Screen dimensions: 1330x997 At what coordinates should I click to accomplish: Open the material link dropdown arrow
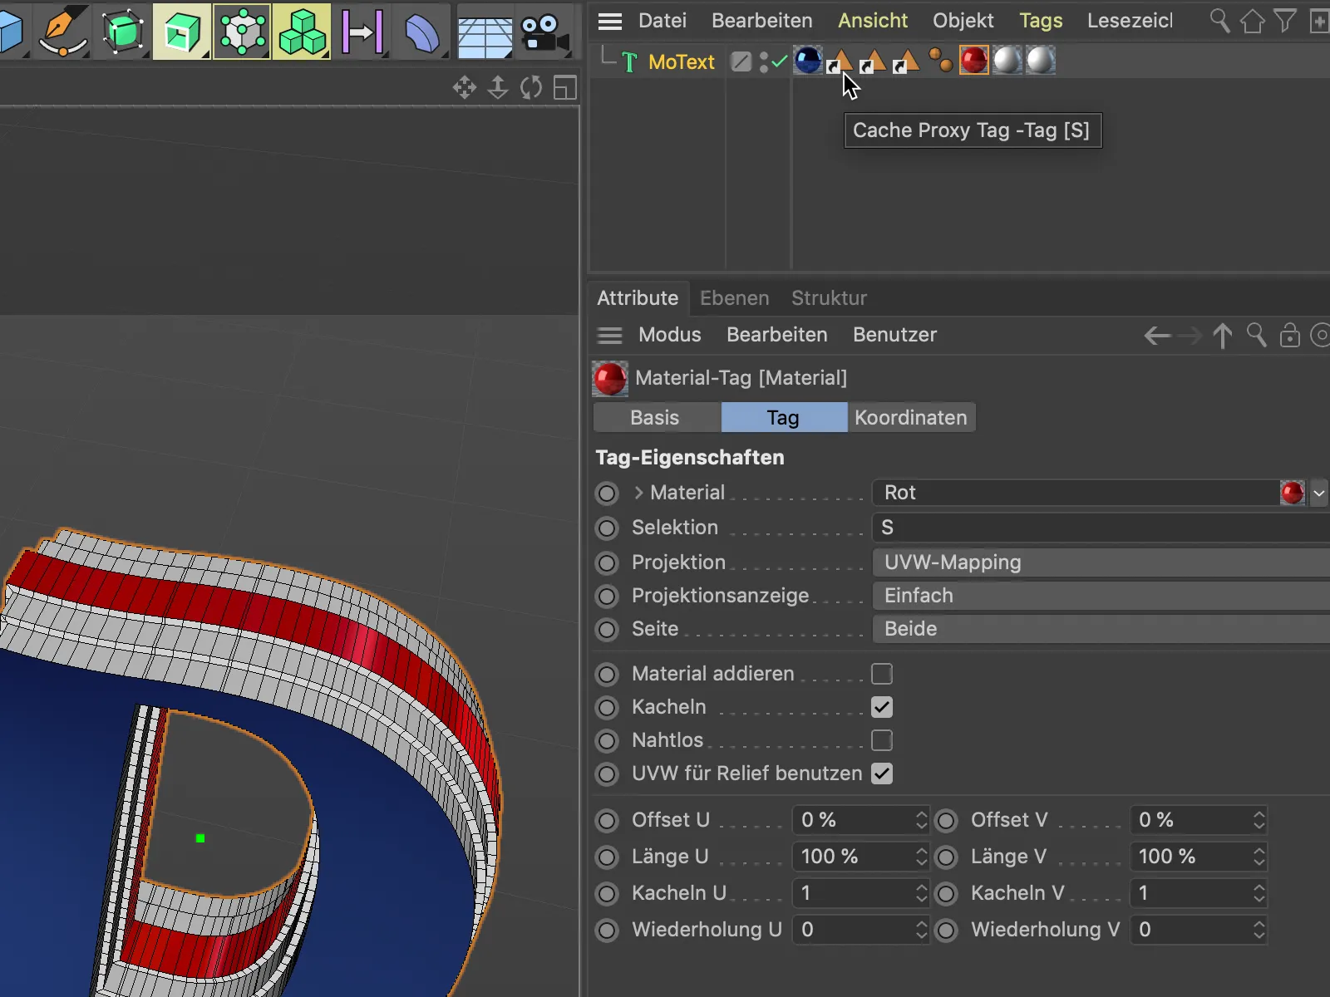(1319, 494)
